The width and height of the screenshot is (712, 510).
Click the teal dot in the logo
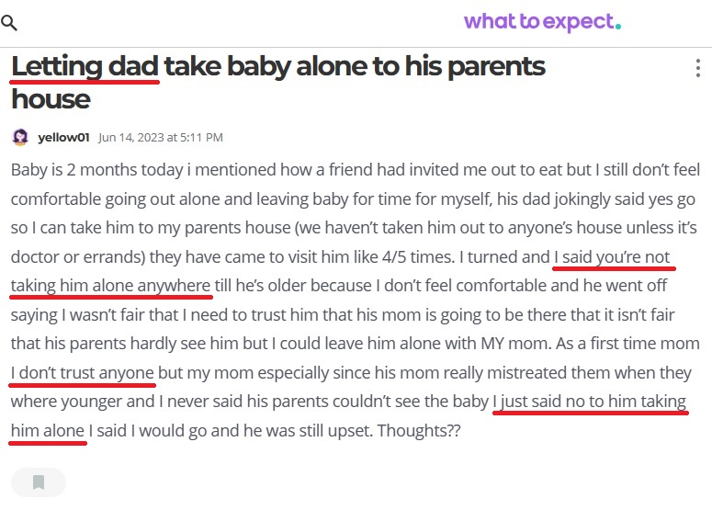[618, 26]
